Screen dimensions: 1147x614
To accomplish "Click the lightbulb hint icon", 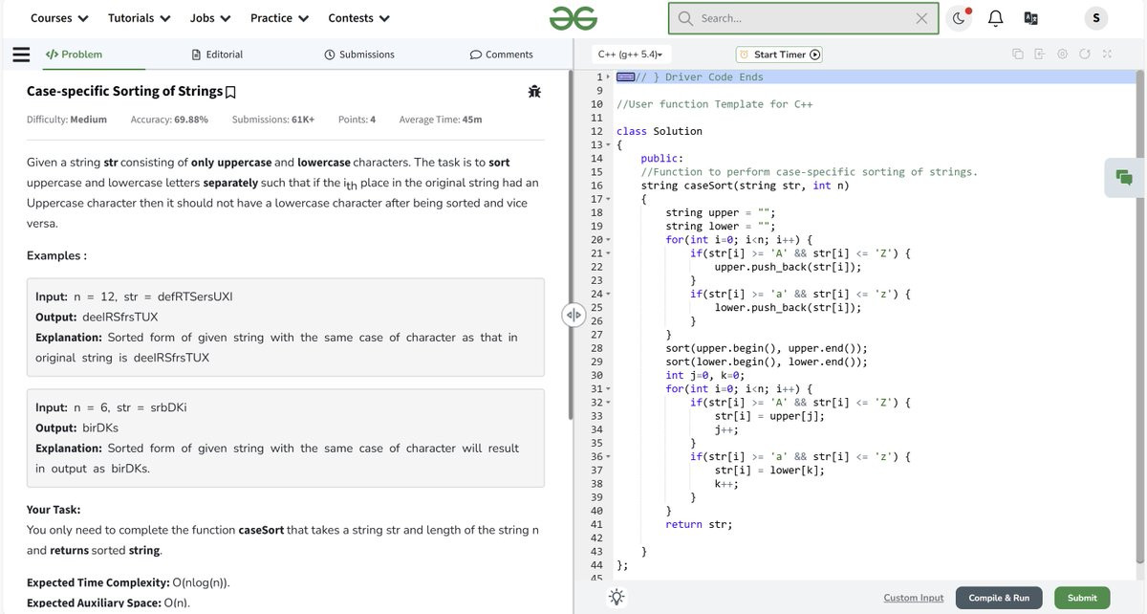I will coord(617,597).
